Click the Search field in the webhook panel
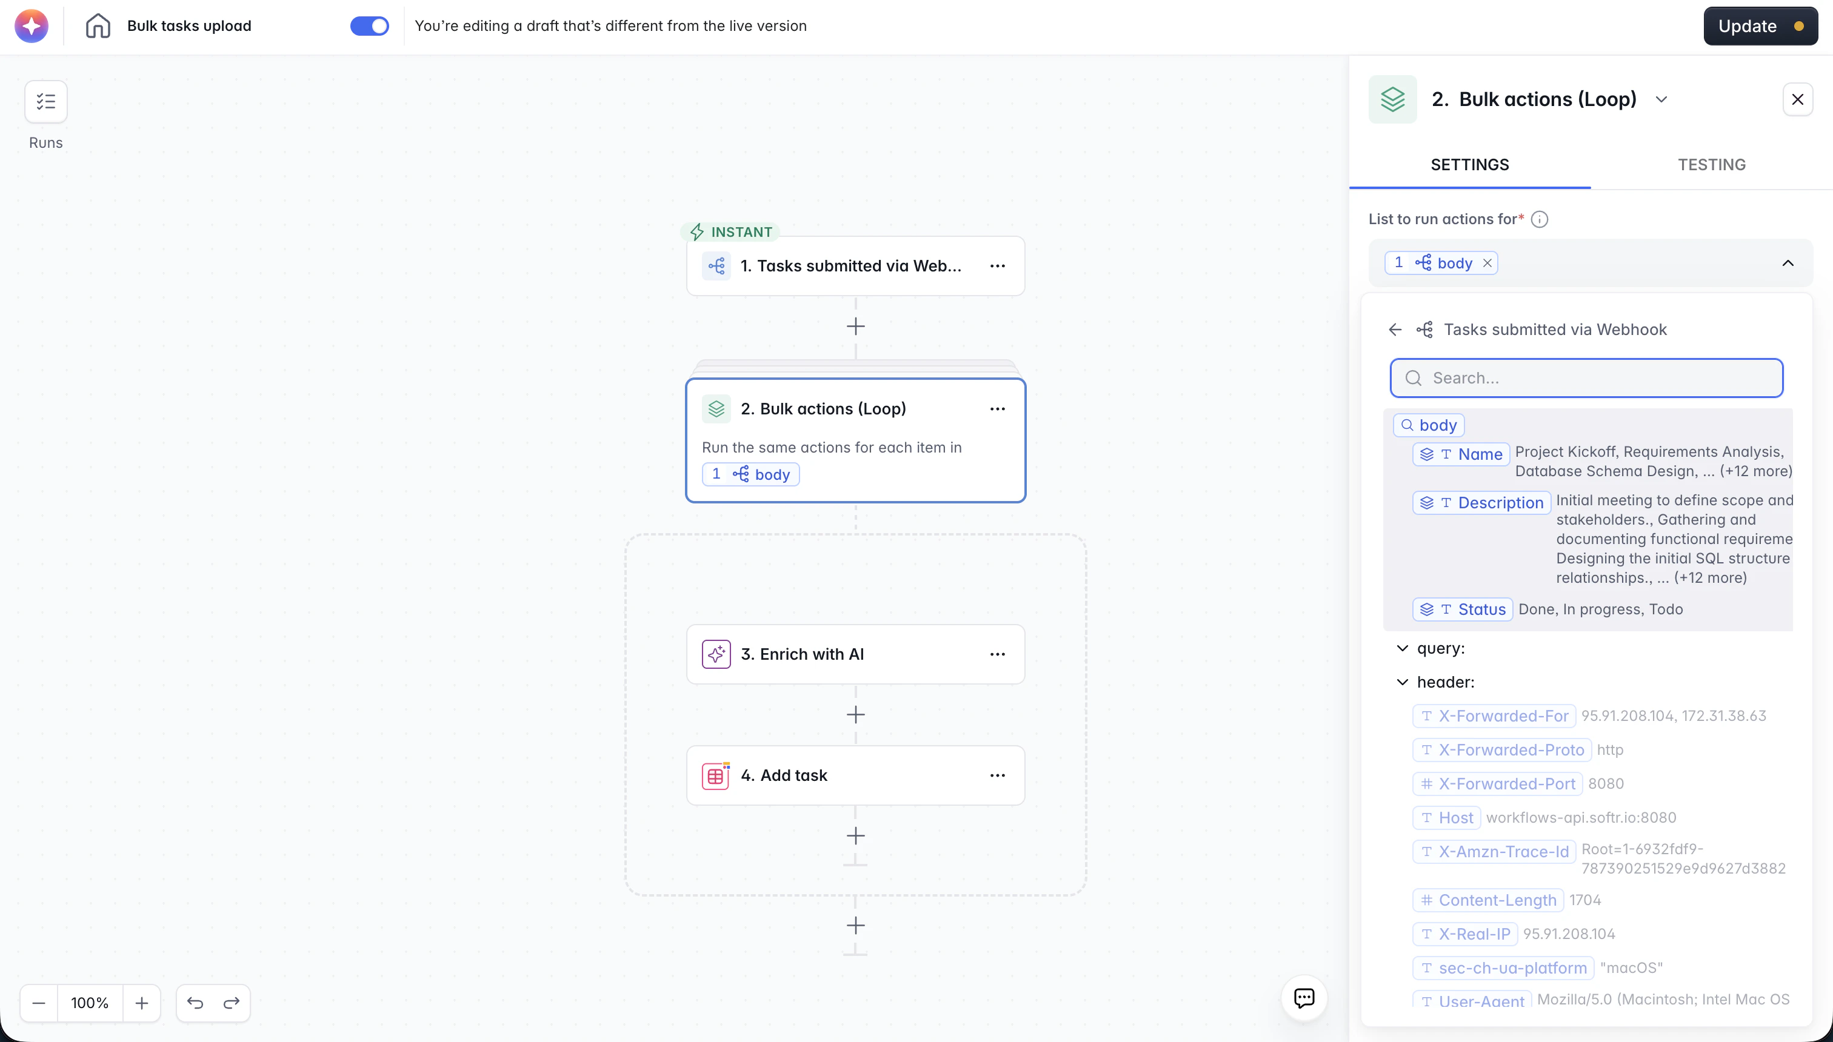1833x1042 pixels. tap(1585, 377)
